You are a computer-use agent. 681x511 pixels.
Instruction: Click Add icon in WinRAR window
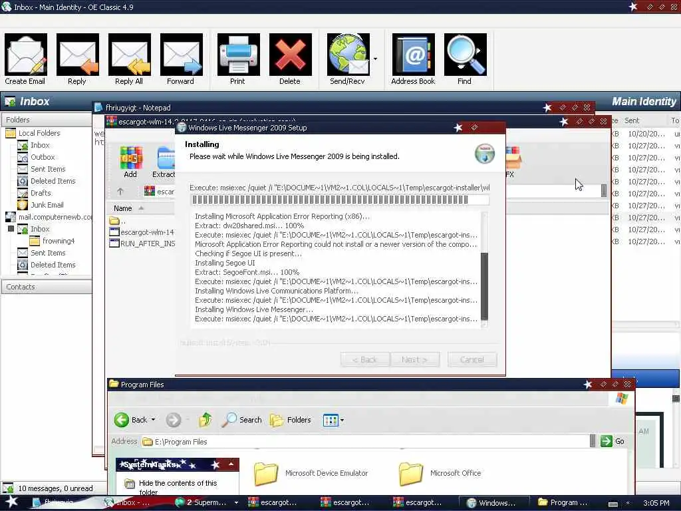(130, 162)
